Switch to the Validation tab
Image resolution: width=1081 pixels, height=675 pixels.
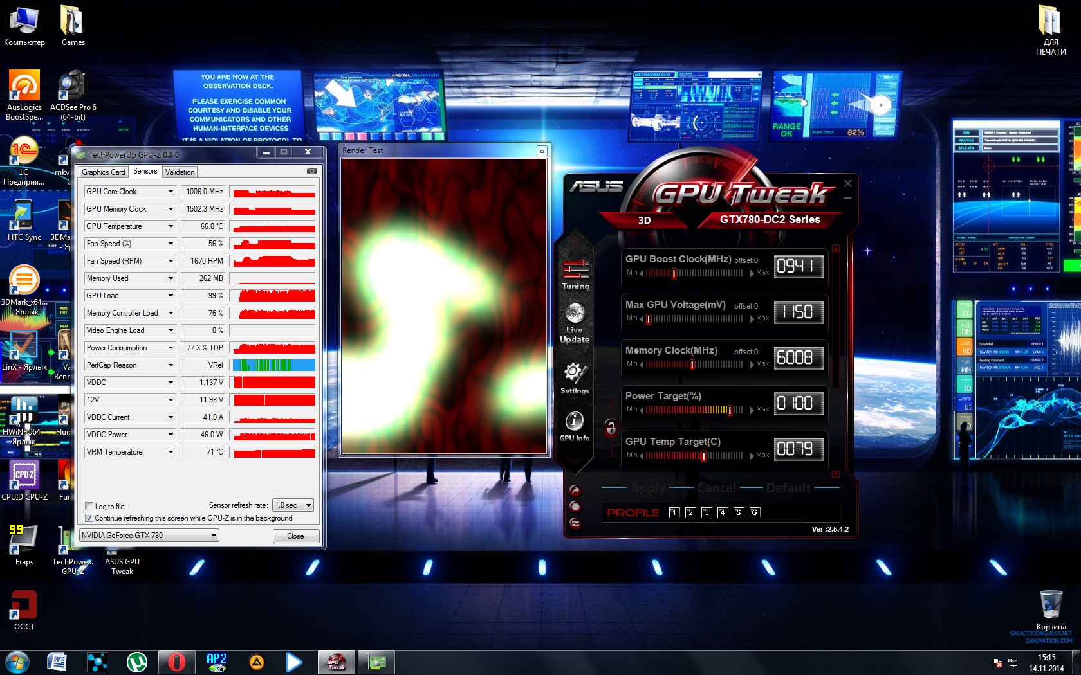180,172
